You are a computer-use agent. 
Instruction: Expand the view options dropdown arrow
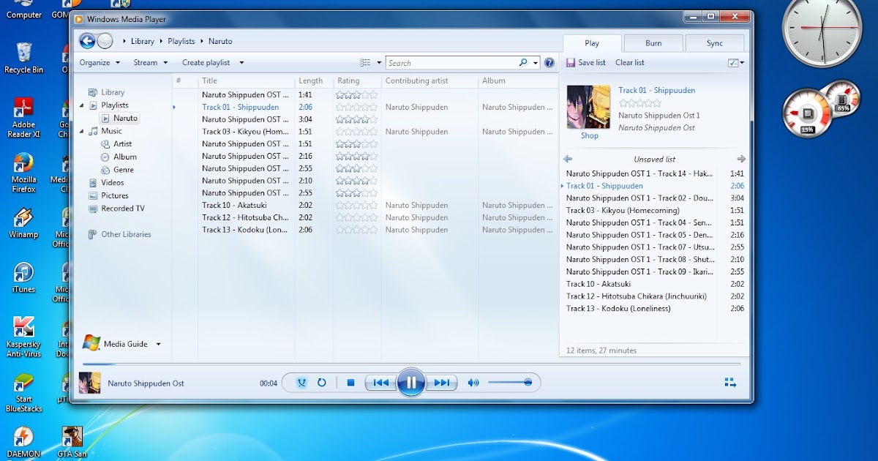(379, 63)
